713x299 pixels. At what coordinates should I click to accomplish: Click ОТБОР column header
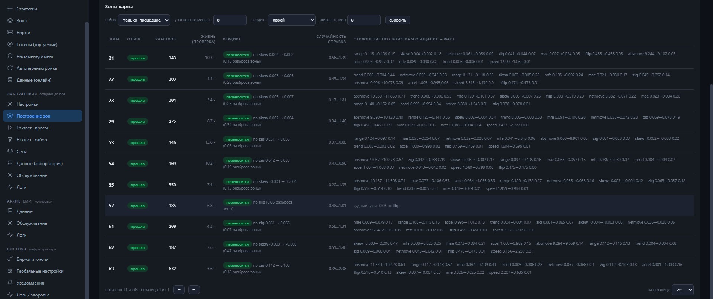134,39
